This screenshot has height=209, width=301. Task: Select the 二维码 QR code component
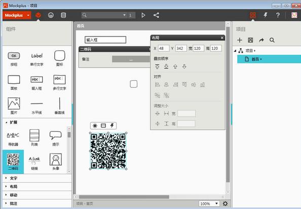click(x=13, y=162)
